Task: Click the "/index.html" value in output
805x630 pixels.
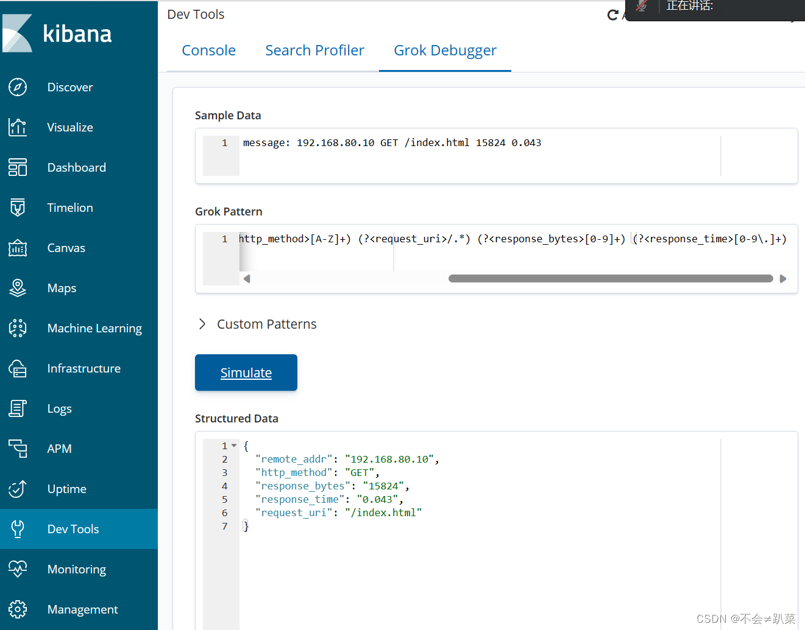Action: click(x=383, y=513)
